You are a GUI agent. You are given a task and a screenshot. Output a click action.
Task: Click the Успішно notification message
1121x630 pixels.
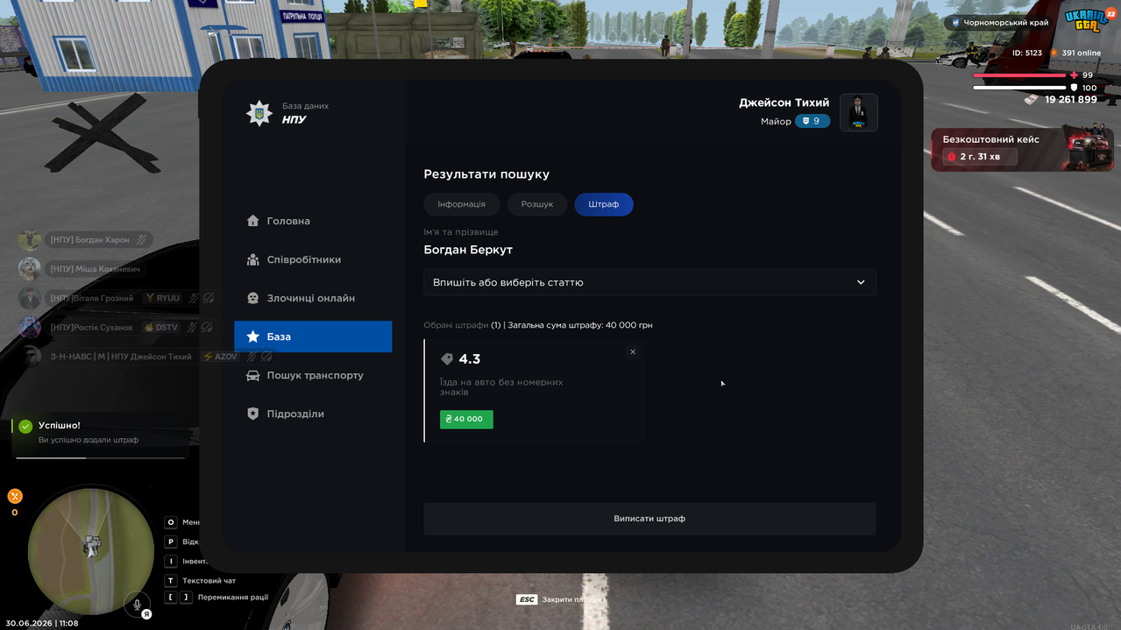click(98, 435)
